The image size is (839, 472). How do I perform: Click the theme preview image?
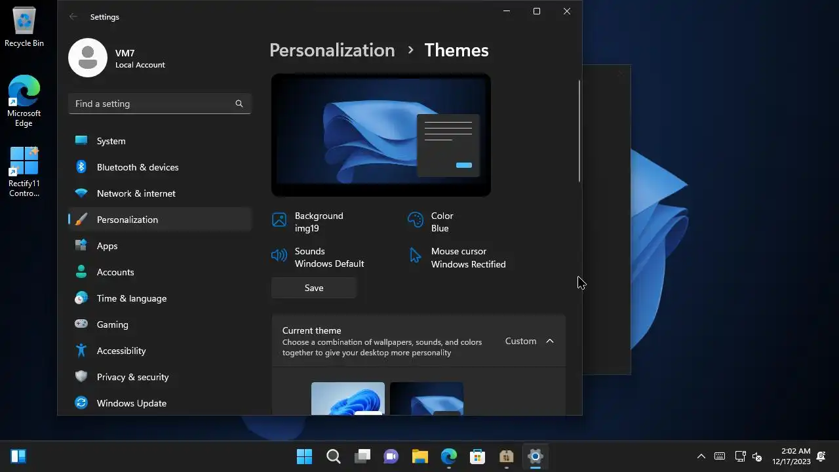click(381, 134)
